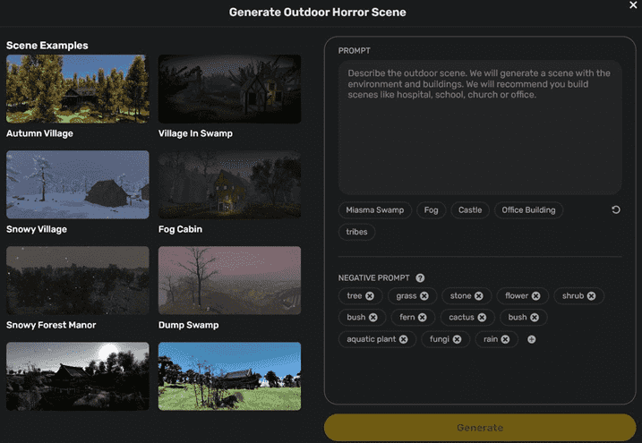Remove the "grass" tag with its x icon
The width and height of the screenshot is (642, 443).
(x=424, y=295)
